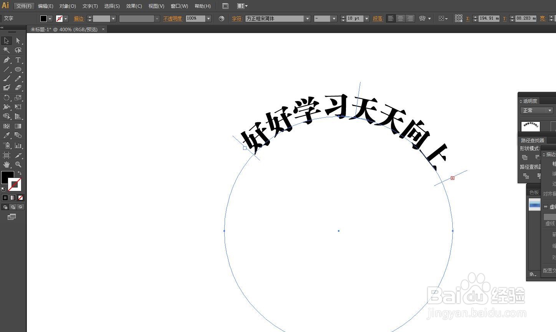This screenshot has height=332, width=556.
Task: Click the 段落 paragraph panel link
Action: click(378, 18)
